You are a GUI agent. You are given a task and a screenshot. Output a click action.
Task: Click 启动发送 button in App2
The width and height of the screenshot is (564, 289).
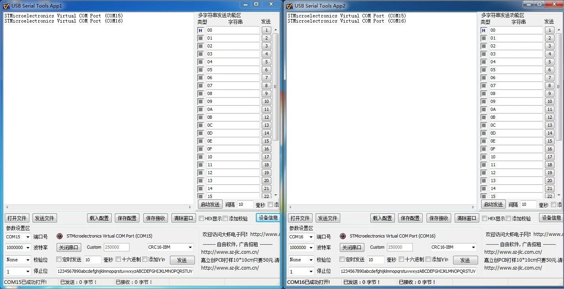[494, 204]
